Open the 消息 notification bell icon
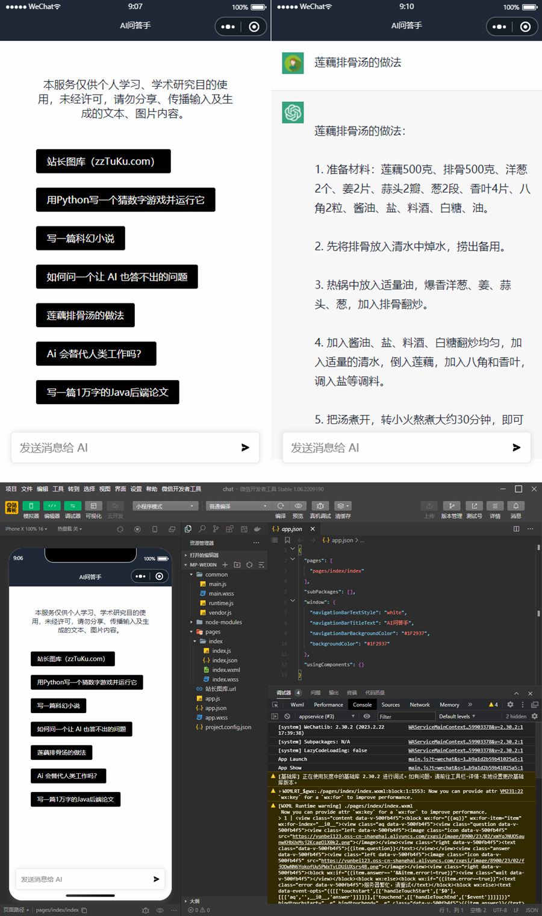 tap(516, 506)
